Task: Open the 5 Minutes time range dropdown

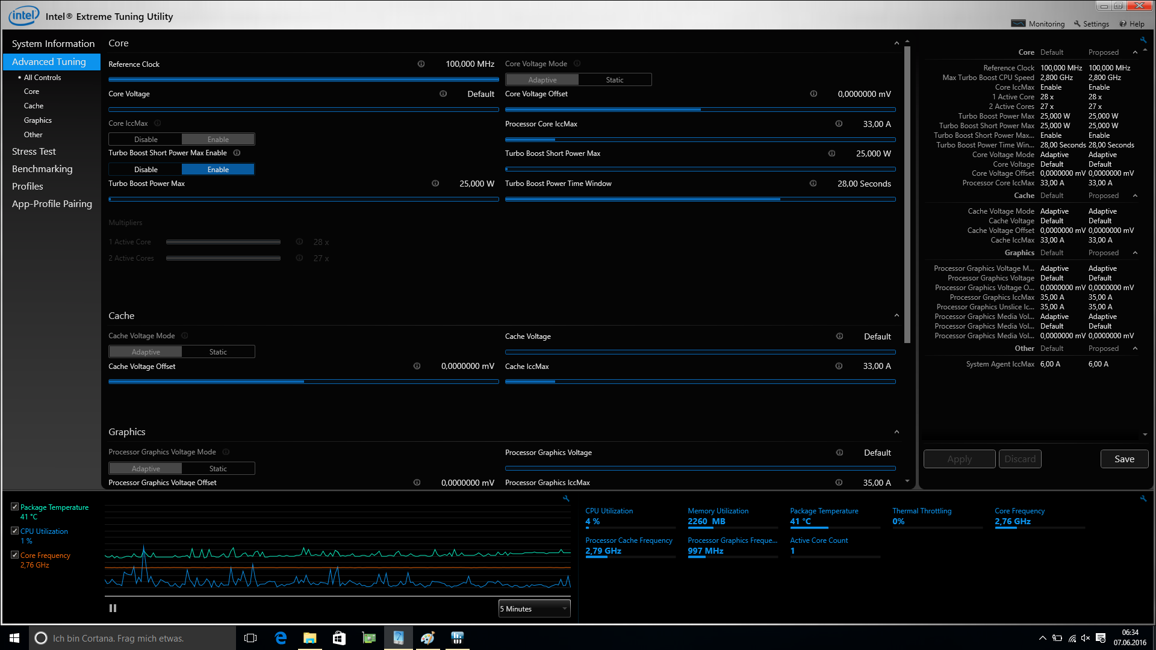Action: tap(534, 608)
